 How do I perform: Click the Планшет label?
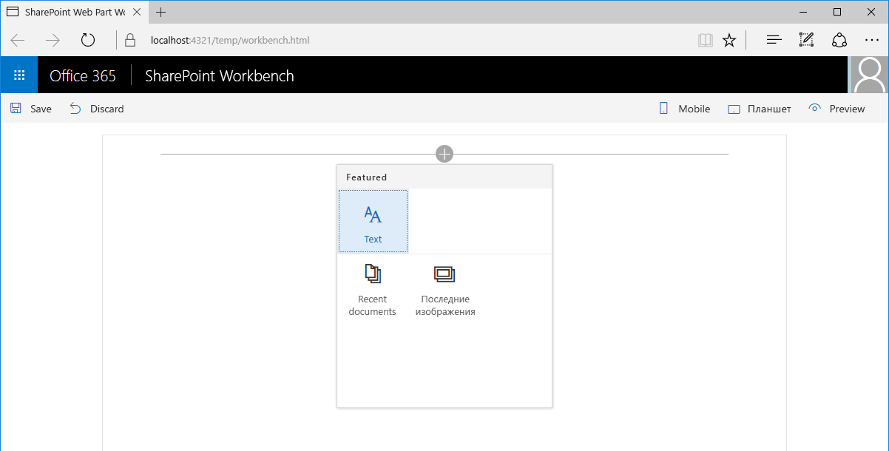pos(769,109)
